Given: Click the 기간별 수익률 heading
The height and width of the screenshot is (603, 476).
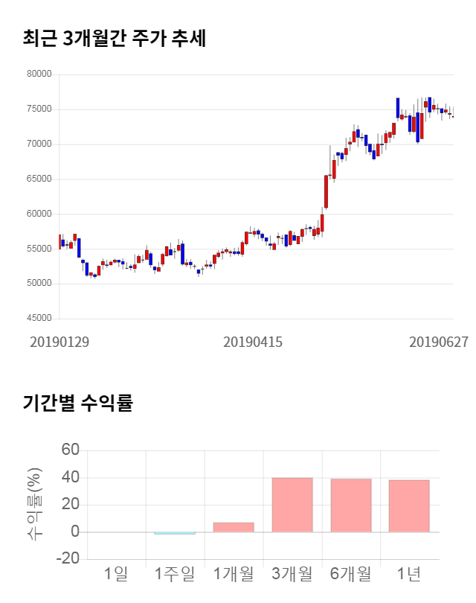Looking at the screenshot, I should pos(77,403).
